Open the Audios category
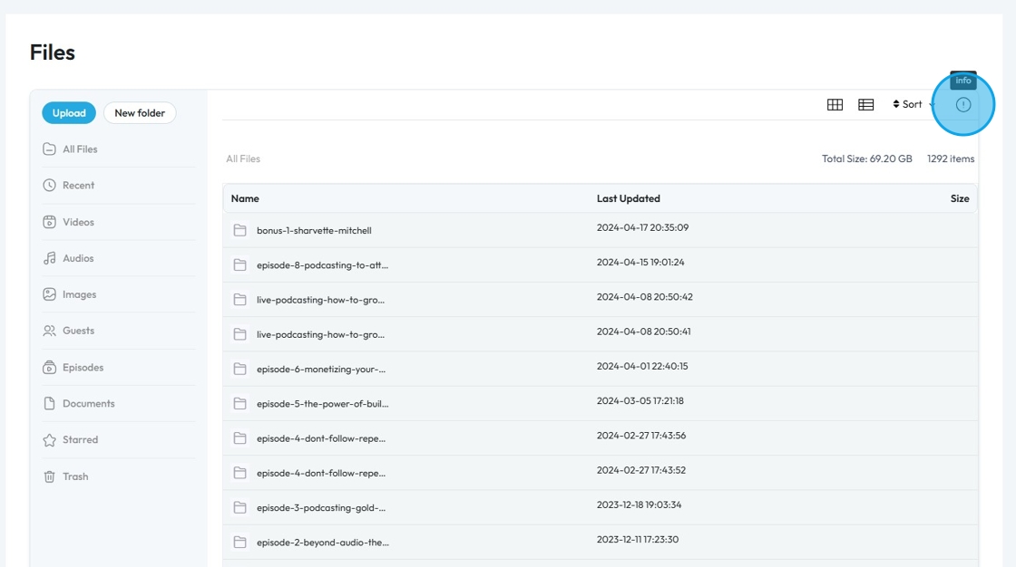 click(77, 258)
